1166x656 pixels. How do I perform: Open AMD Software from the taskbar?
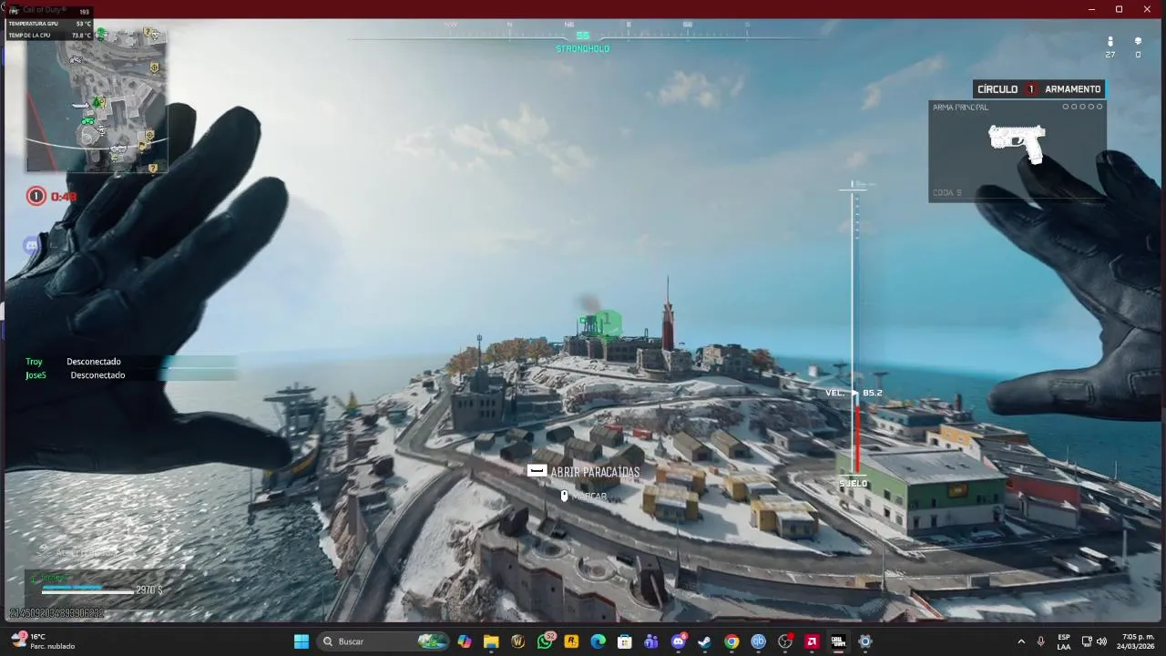coord(812,641)
